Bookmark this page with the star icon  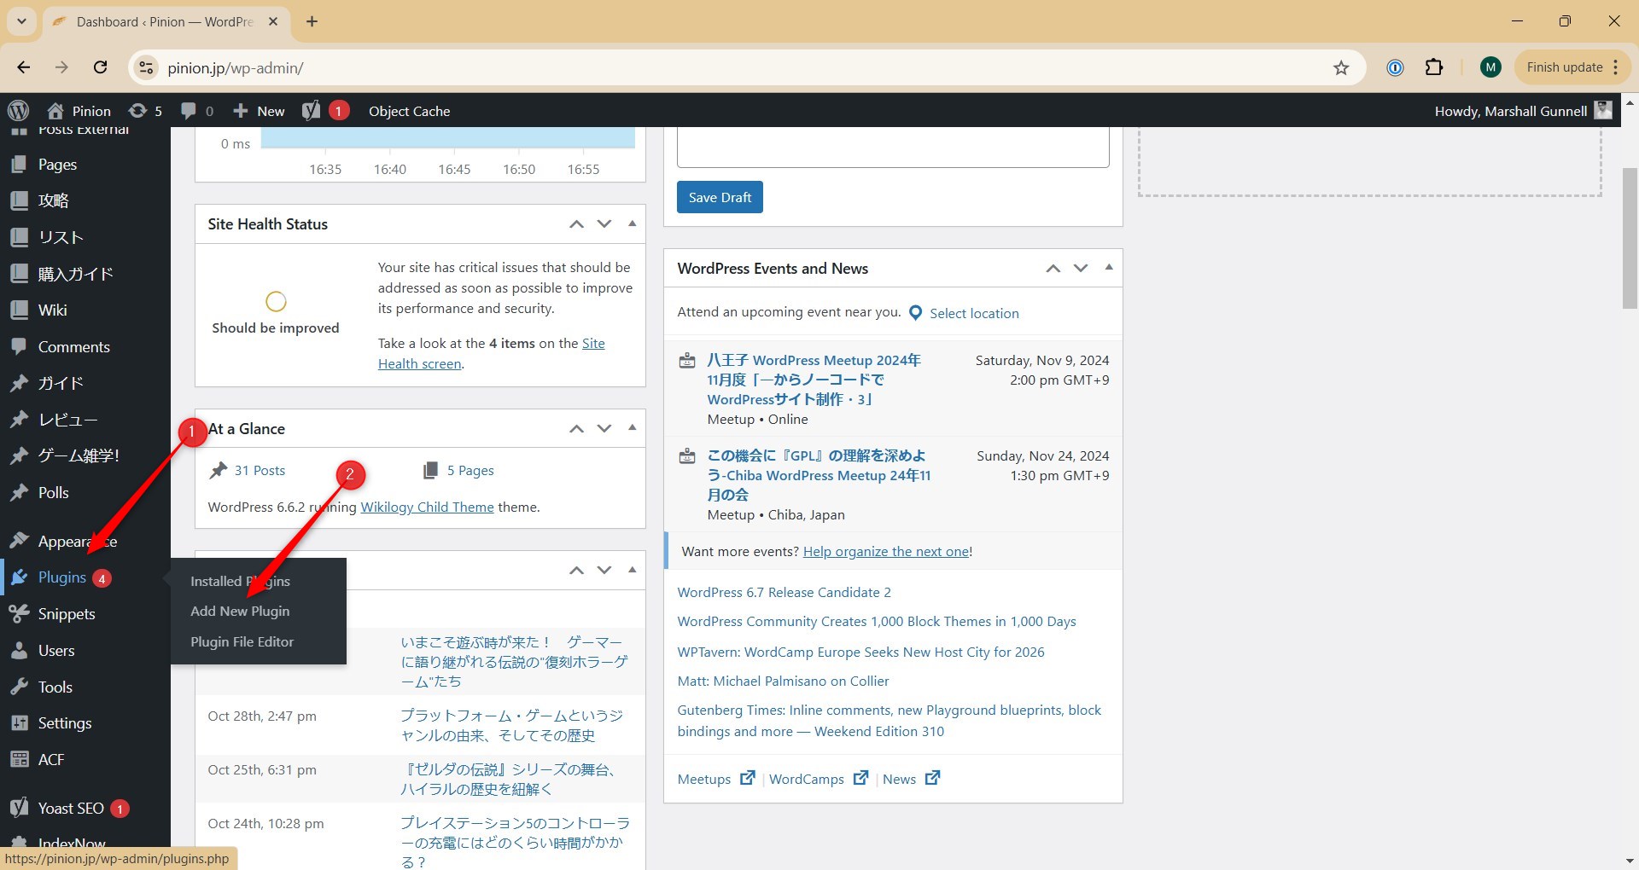pos(1341,67)
